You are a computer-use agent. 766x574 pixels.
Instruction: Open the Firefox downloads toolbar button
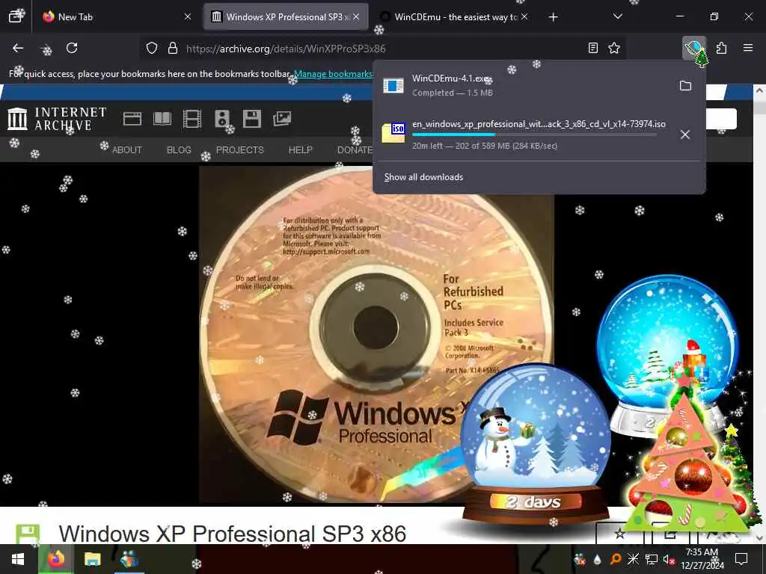pos(693,48)
